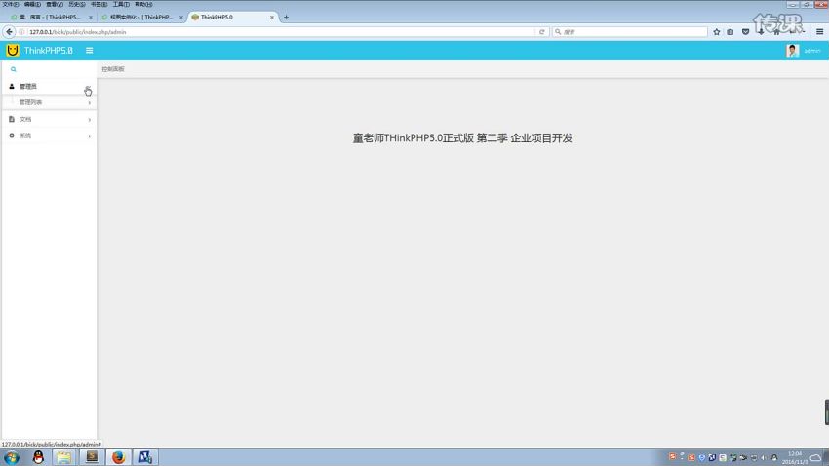Screen dimensions: 829x466
Task: Open the 管理列表 submenu item
Action: coord(31,102)
